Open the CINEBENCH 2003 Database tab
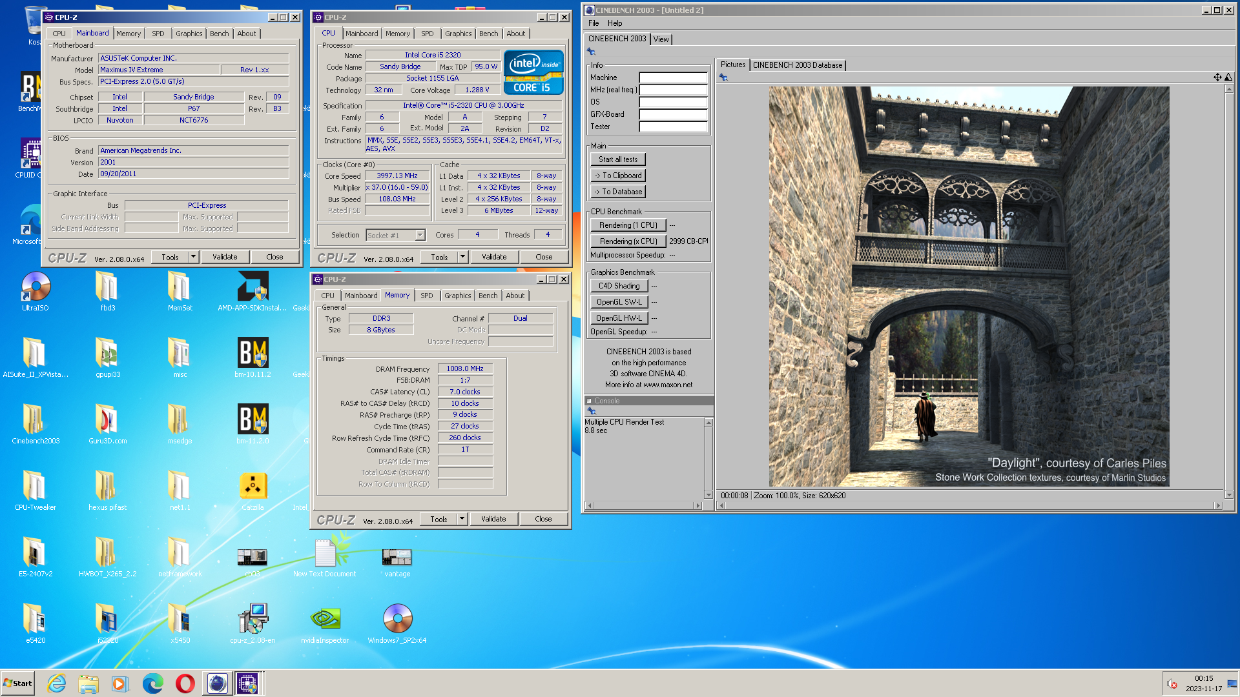This screenshot has width=1240, height=697. point(798,65)
